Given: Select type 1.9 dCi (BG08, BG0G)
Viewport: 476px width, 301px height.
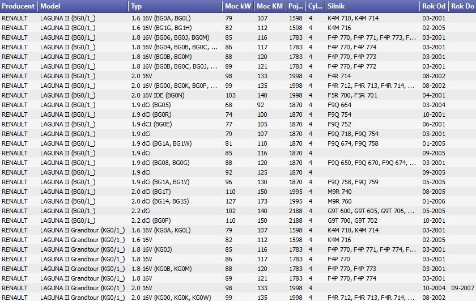Looking at the screenshot, I should (x=160, y=163).
